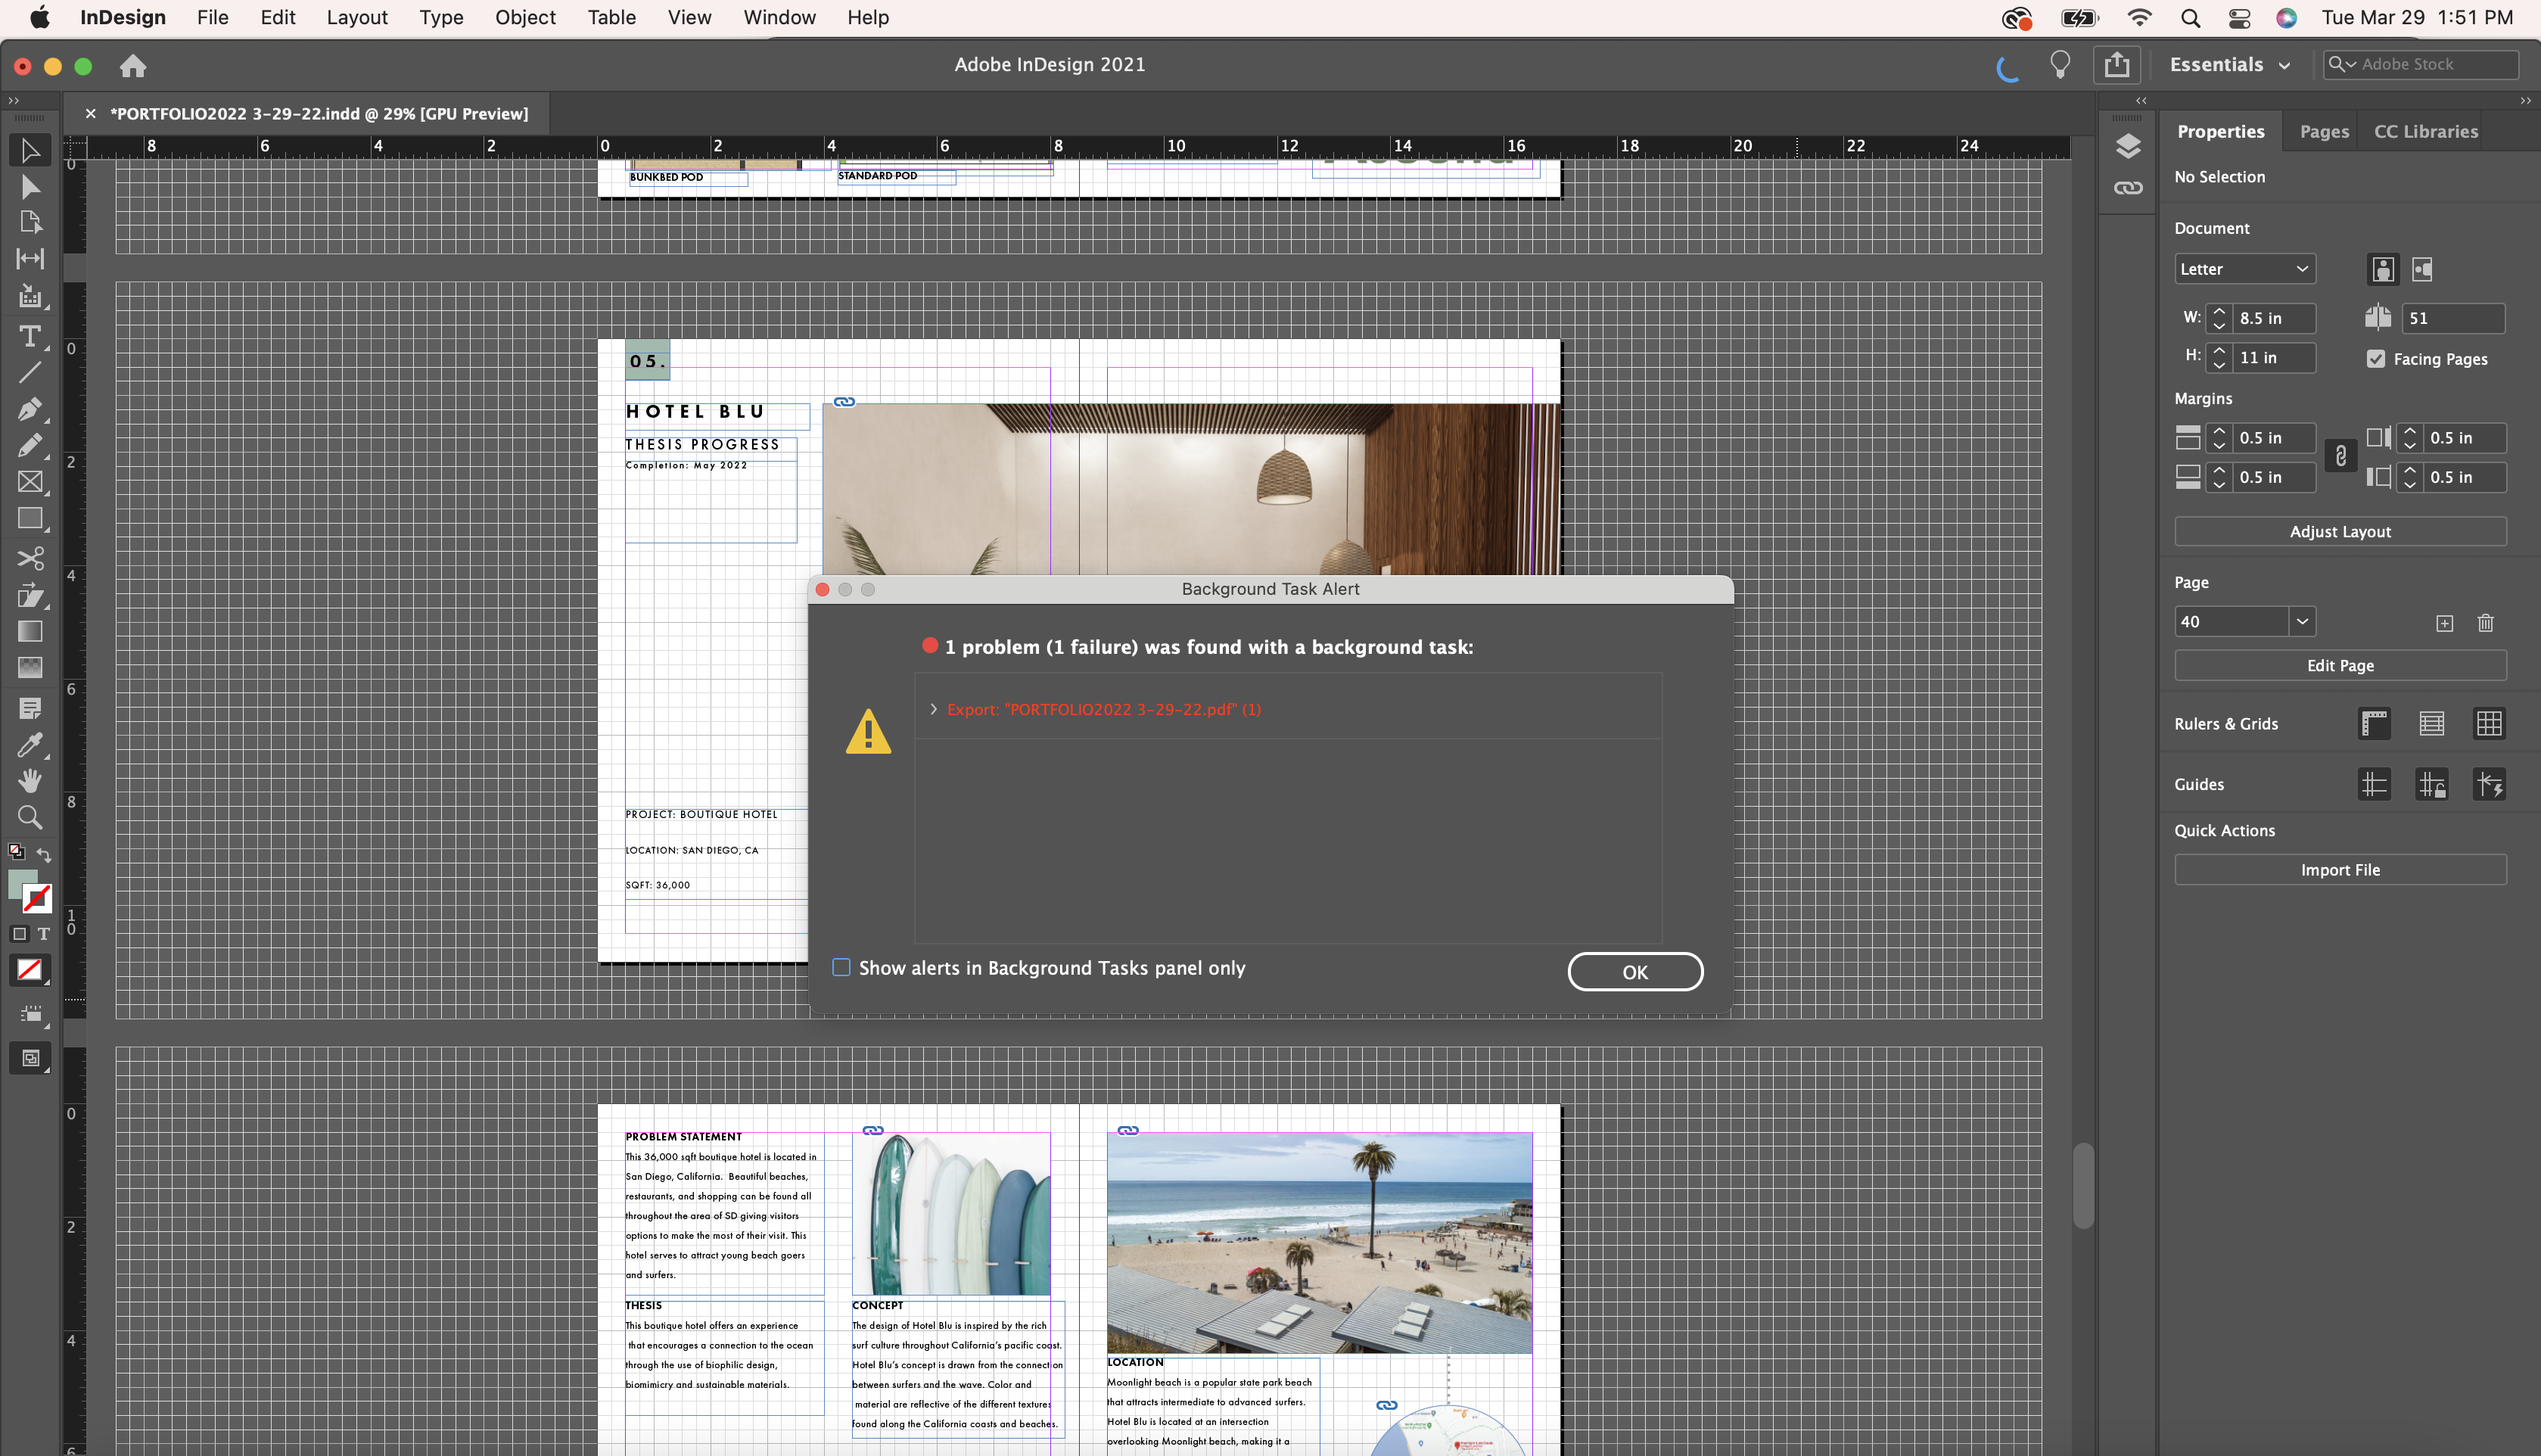Select the Scissors tool
The width and height of the screenshot is (2541, 1456).
coord(30,558)
